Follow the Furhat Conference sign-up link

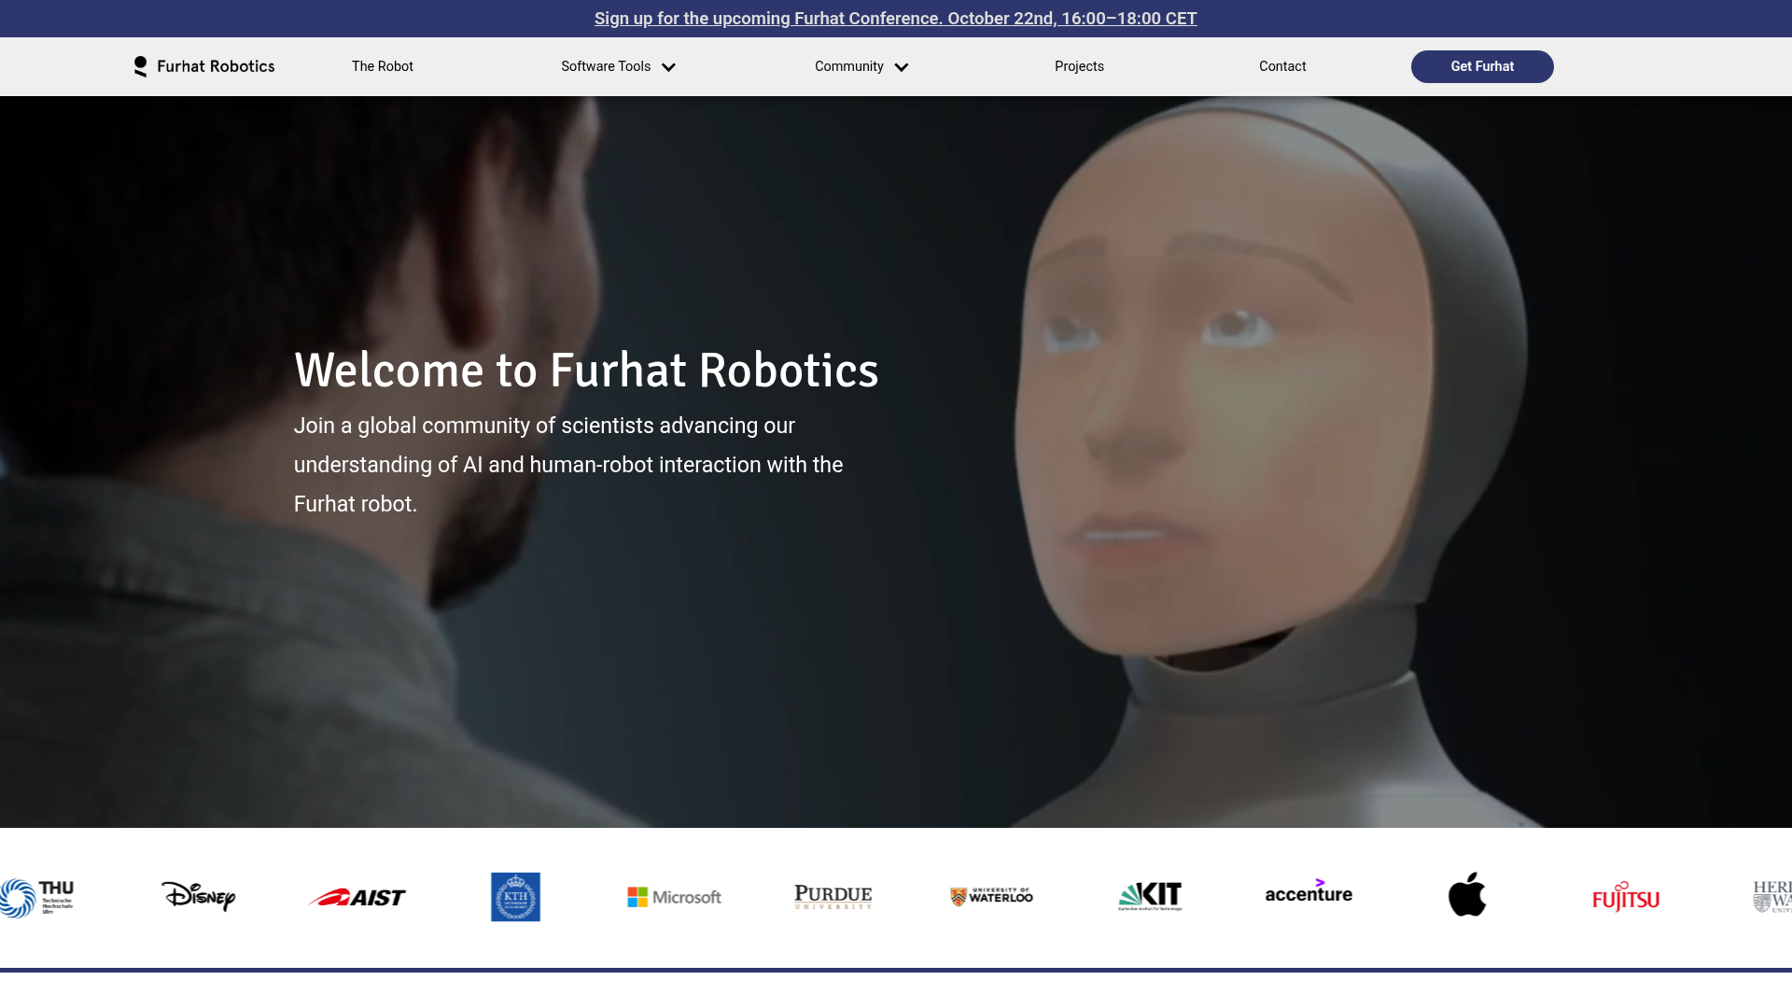point(896,19)
